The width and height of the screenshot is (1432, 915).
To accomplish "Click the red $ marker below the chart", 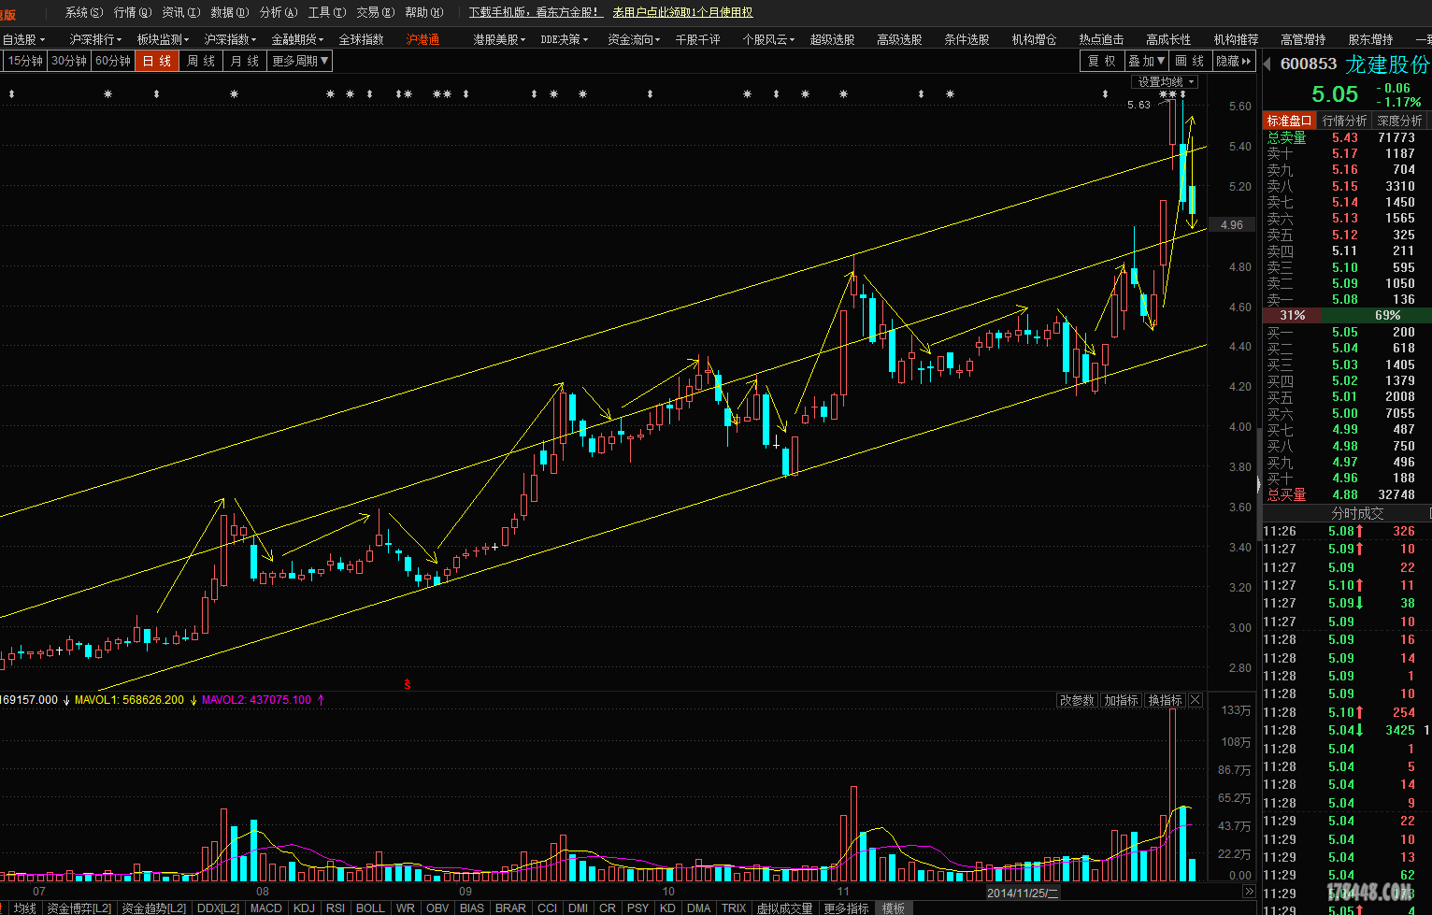I will (408, 684).
